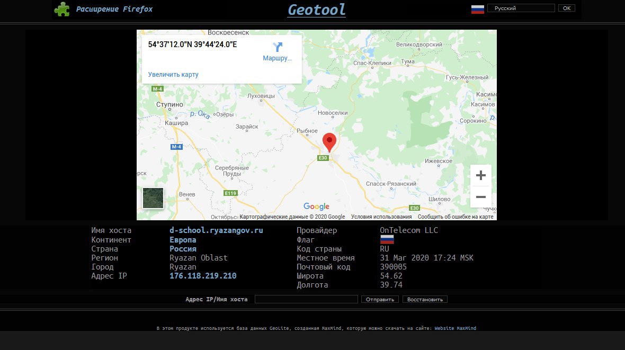Image resolution: width=625 pixels, height=350 pixels.
Task: Click Сообщить об ошибке на карте link
Action: click(456, 217)
